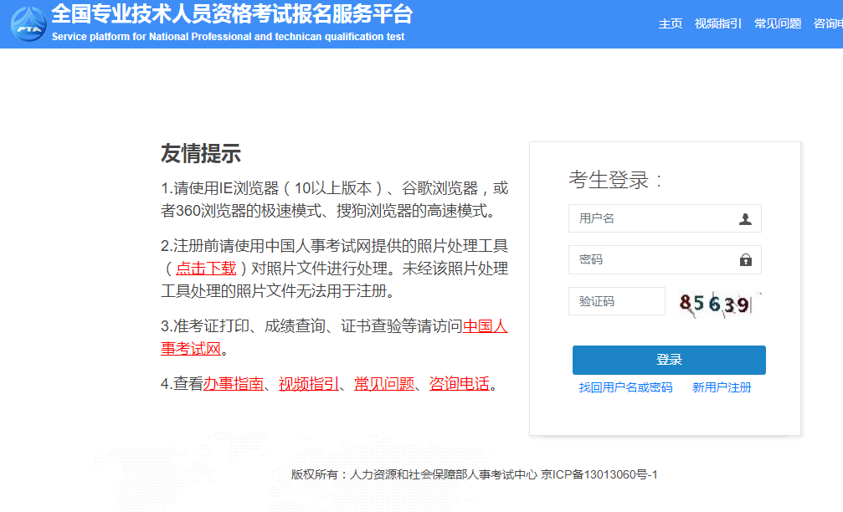Viewport: 843px width, 512px height.
Task: Open the 主页 menu item
Action: pos(671,23)
